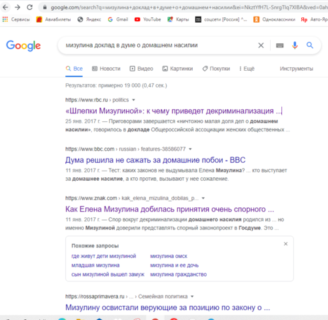Click the rbc.ru politics URL
The width and height of the screenshot is (328, 320).
coord(97,100)
